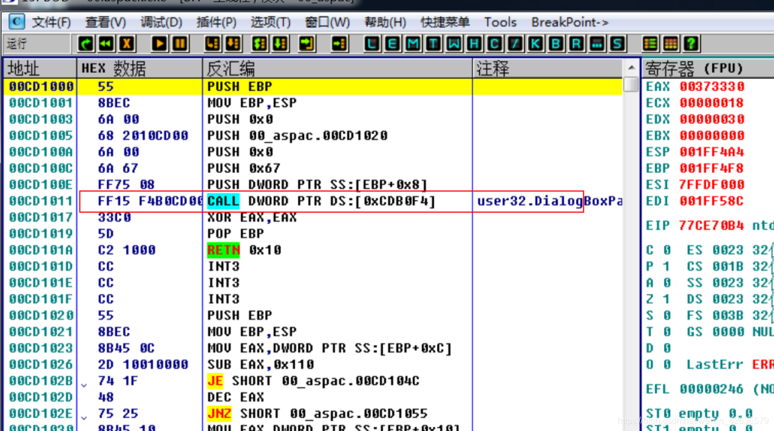774x431 pixels.
Task: Click the disassembly scrollbar up arrow
Action: point(631,68)
